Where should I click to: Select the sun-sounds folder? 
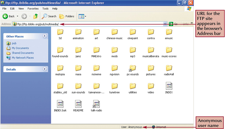click(x=78, y=88)
